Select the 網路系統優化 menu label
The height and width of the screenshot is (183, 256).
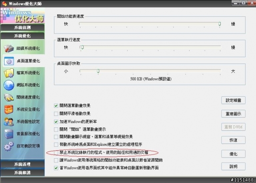coord(28,85)
